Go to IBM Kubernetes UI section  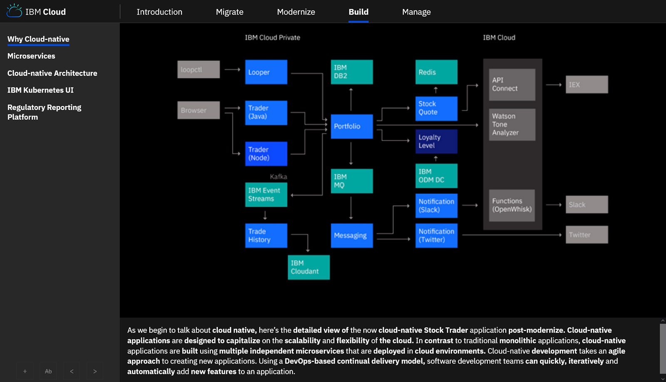(40, 90)
